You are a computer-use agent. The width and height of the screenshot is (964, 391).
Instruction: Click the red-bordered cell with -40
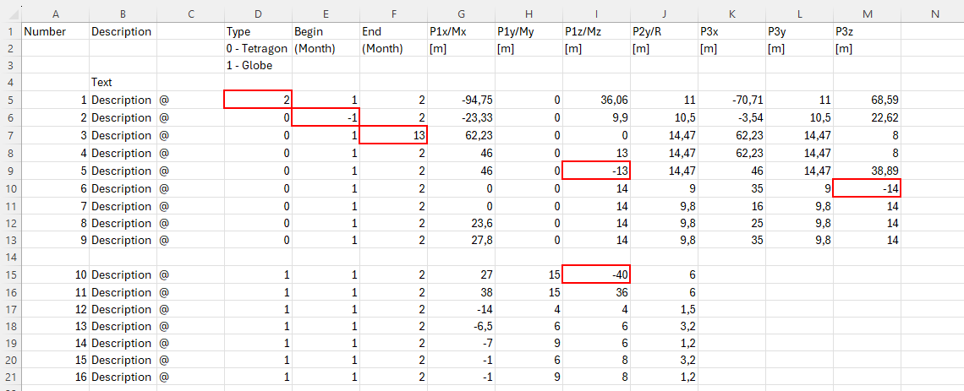click(596, 274)
